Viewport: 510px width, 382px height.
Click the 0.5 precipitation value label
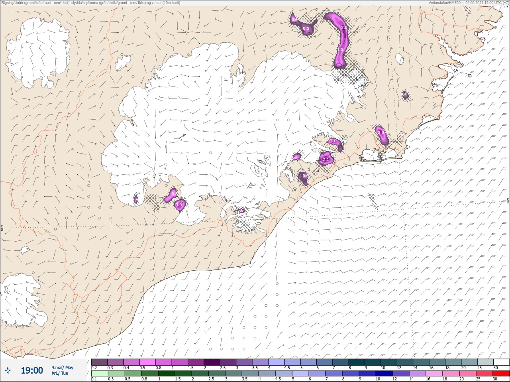click(x=306, y=28)
